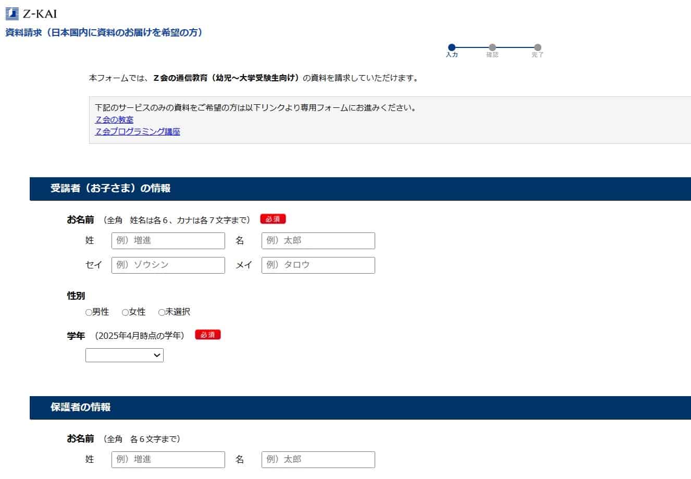The width and height of the screenshot is (691, 479).
Task: Click the 確認 step indicator dot
Action: [492, 47]
